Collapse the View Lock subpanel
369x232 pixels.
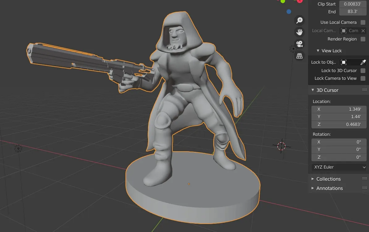point(318,51)
